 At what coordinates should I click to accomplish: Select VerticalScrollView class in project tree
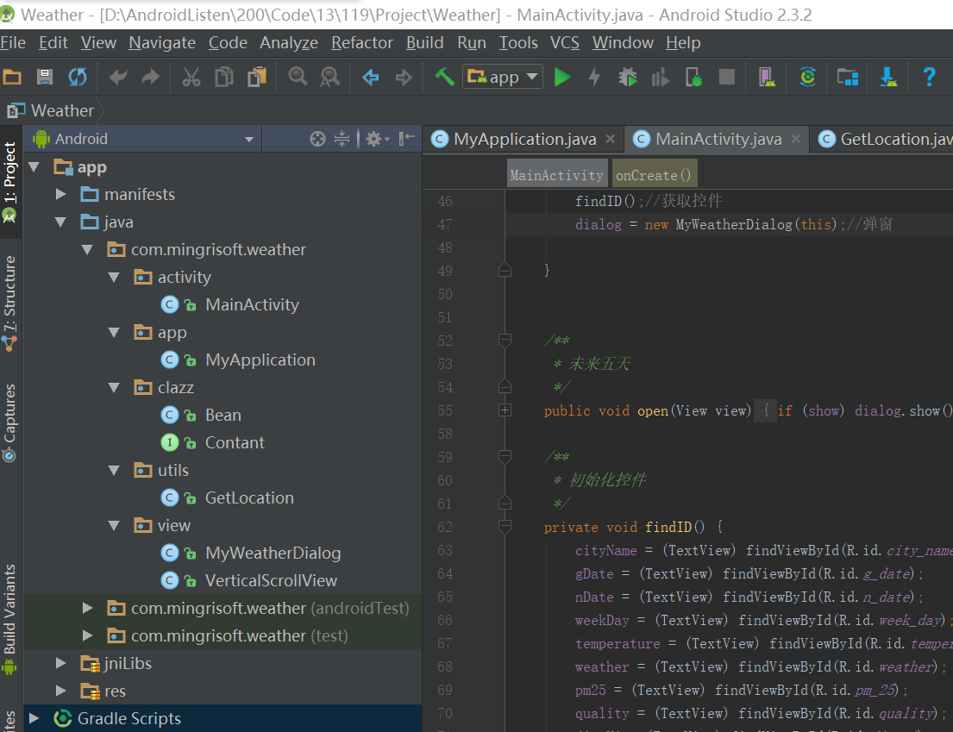[x=271, y=581]
